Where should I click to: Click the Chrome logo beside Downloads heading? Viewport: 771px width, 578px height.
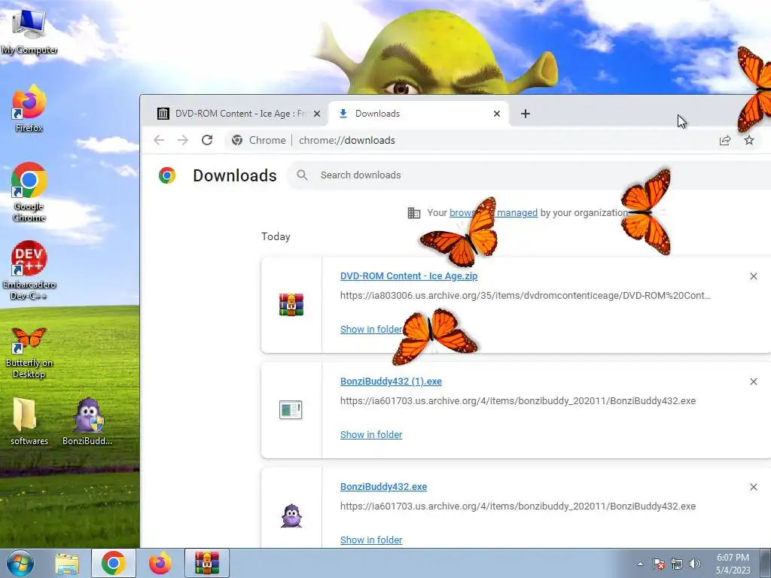coord(167,175)
